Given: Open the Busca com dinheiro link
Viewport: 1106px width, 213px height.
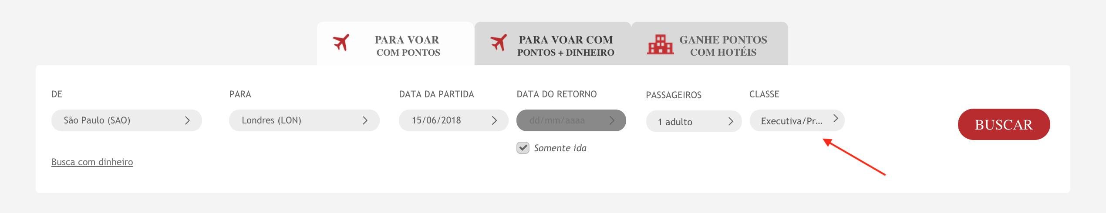Looking at the screenshot, I should (x=92, y=162).
